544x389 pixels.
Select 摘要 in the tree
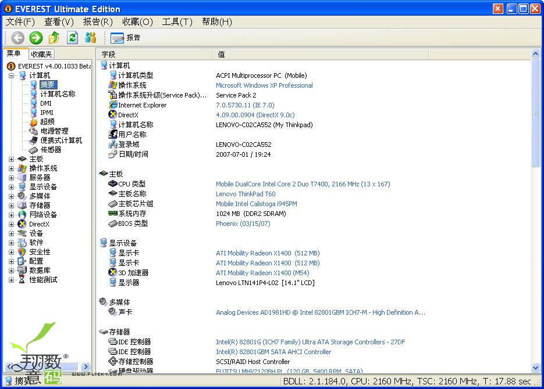[48, 84]
